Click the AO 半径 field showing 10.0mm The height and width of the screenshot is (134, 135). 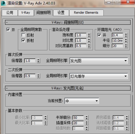[118, 40]
